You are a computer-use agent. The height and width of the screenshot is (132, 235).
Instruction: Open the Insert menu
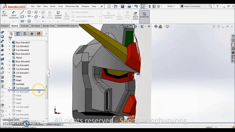(53, 6)
